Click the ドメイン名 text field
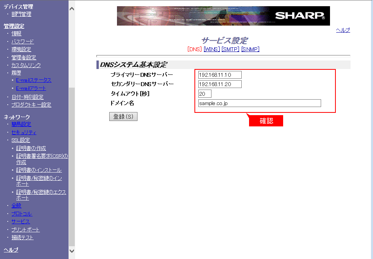Screen dimensions: 373x259 [x=259, y=103]
